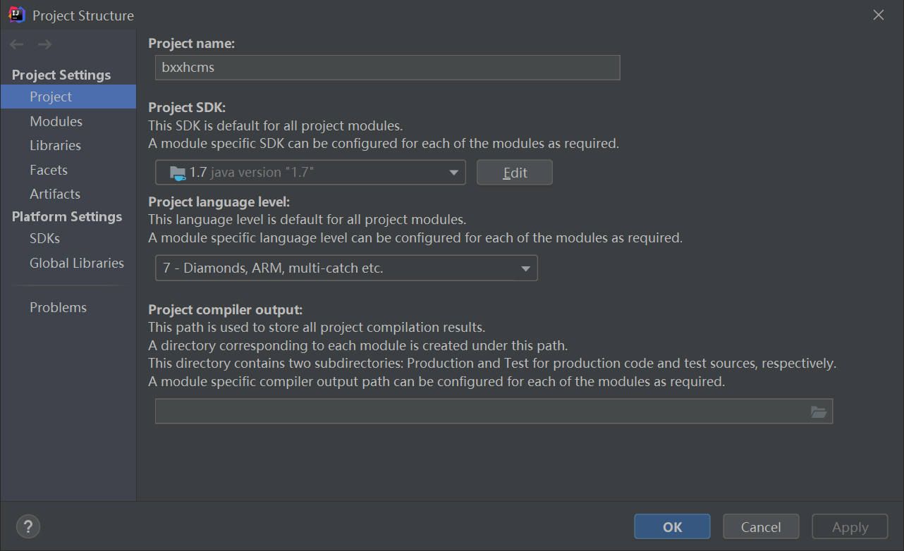Click the Apply button
Screen dimensions: 904x551
point(850,526)
